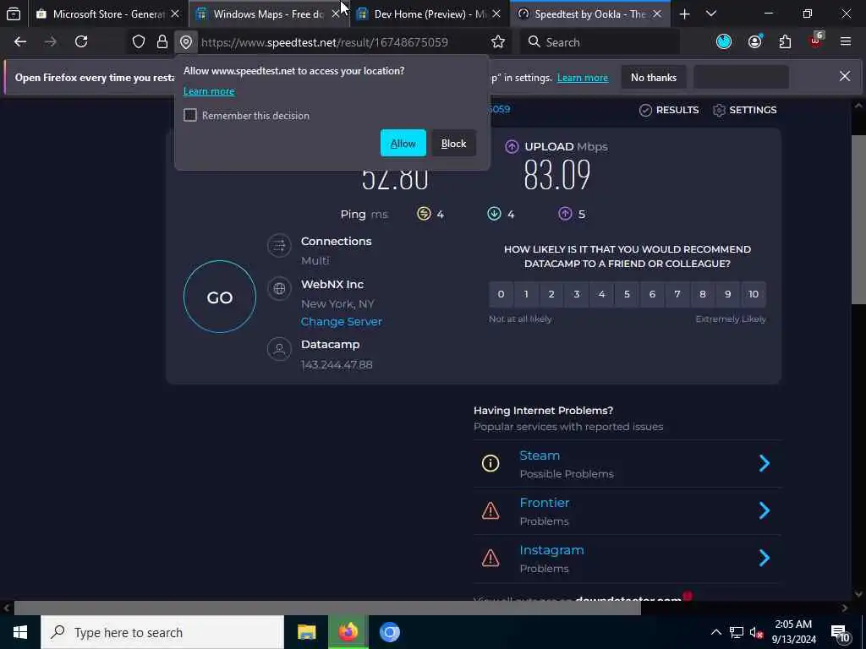Image resolution: width=866 pixels, height=649 pixels.
Task: Close the Microsoft Store tab
Action: (175, 14)
